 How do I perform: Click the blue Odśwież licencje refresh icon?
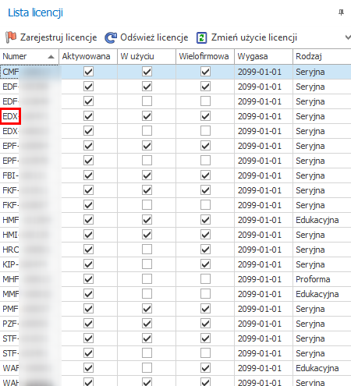coord(111,37)
